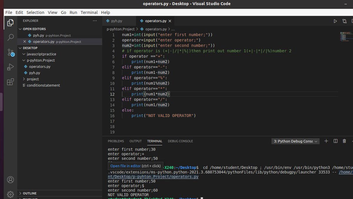Expand the project folder
This screenshot has width=353, height=199.
(24, 79)
